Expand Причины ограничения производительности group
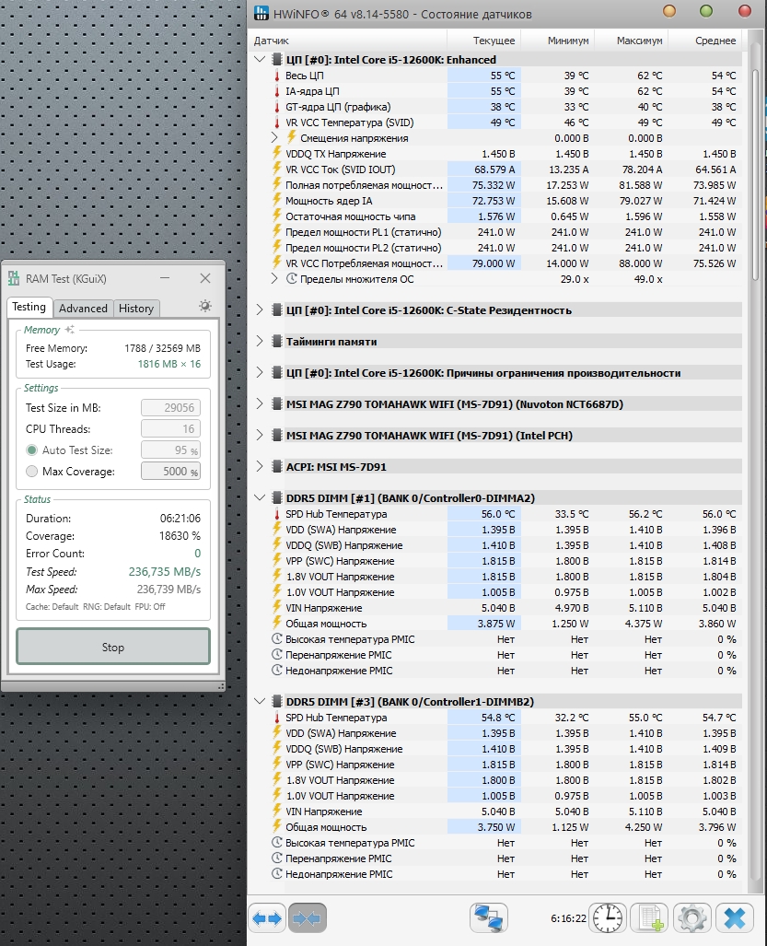 (x=260, y=373)
